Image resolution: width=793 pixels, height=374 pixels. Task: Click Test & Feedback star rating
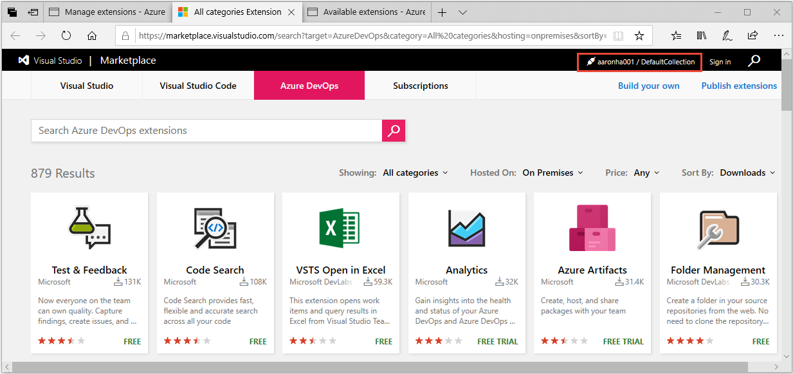click(61, 341)
